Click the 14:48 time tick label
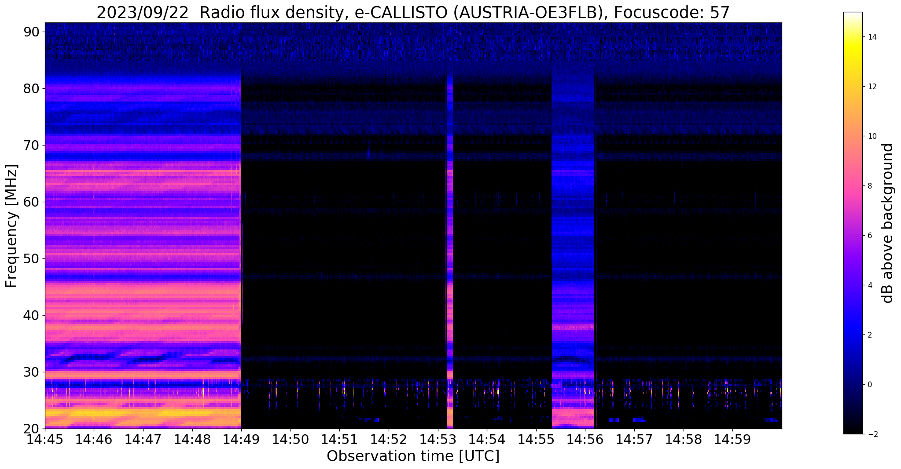The image size is (901, 469). coord(192,439)
